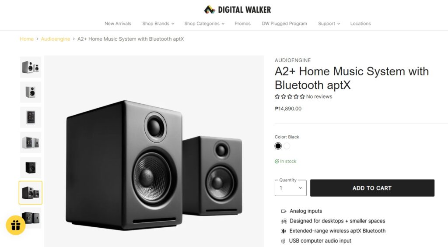Open the Promos page
Screen dimensions: 448x247
(x=242, y=24)
